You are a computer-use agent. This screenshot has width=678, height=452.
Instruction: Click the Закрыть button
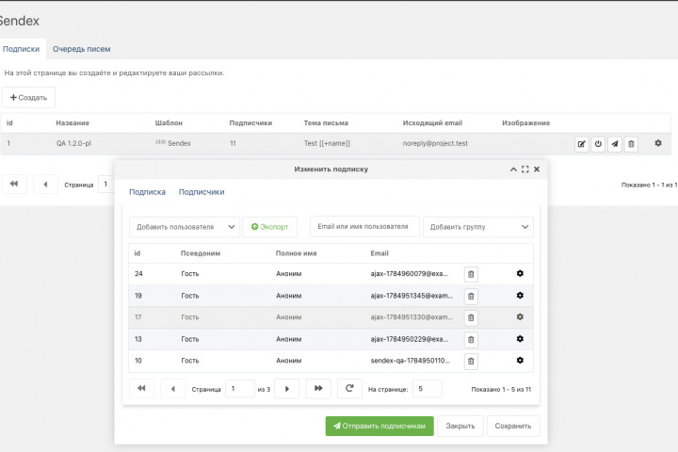(x=460, y=426)
